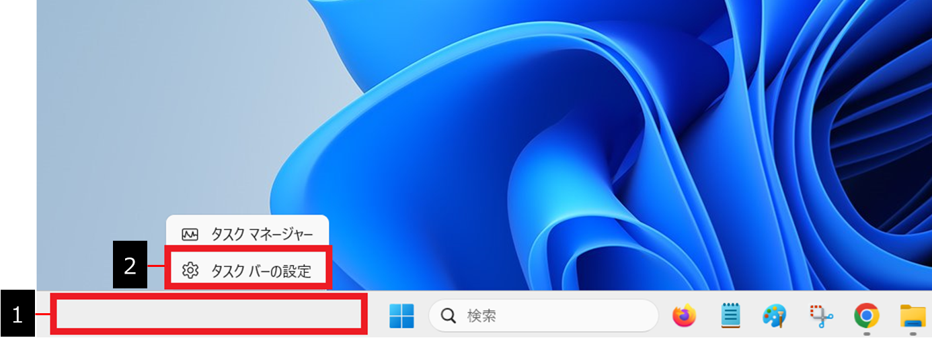This screenshot has height=338, width=932.
Task: Open the Windows Start menu
Action: 401,315
